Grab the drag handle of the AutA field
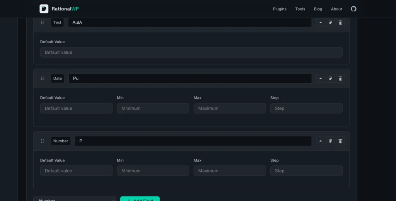This screenshot has height=201, width=396. tap(43, 22)
